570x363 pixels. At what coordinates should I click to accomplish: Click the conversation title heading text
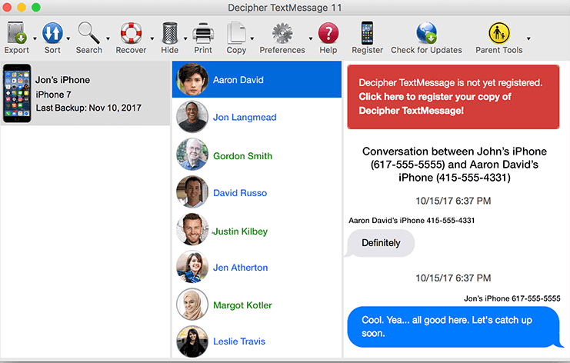tap(455, 165)
